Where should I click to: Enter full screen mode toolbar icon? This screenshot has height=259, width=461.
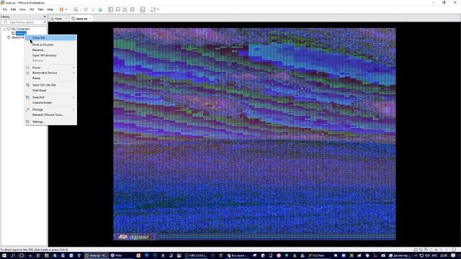click(x=125, y=9)
